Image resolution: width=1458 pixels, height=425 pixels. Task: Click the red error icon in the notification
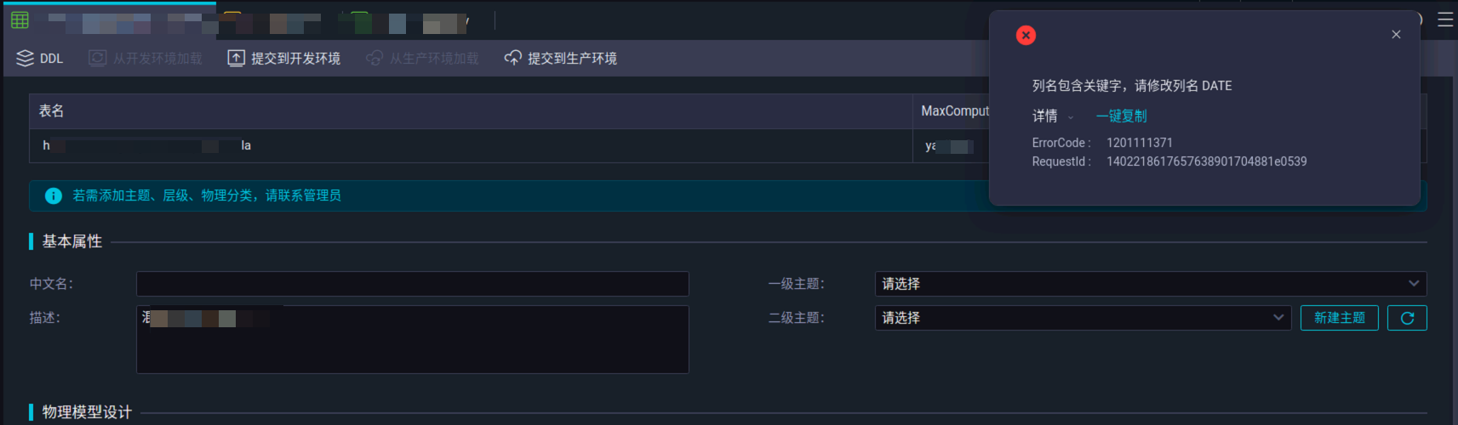click(x=1026, y=36)
